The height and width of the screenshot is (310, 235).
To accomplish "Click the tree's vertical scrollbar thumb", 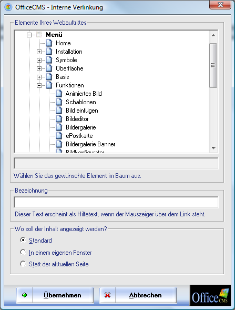I will pyautogui.click(x=213, y=65).
